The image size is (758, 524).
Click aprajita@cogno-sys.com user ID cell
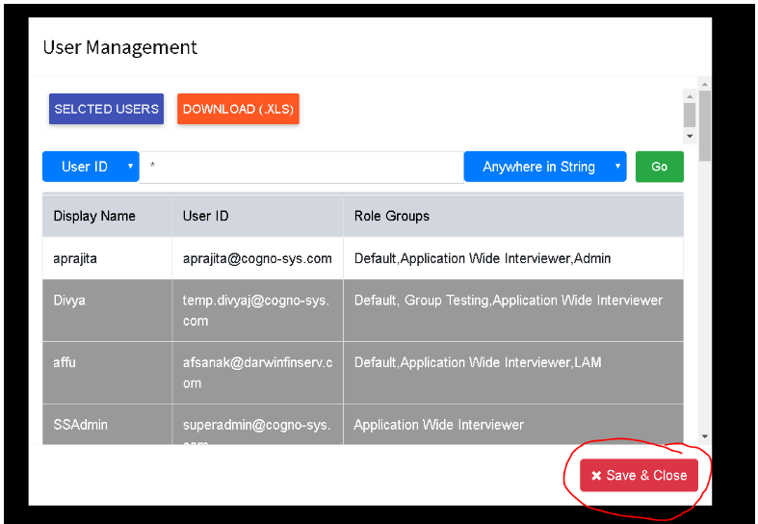(258, 258)
